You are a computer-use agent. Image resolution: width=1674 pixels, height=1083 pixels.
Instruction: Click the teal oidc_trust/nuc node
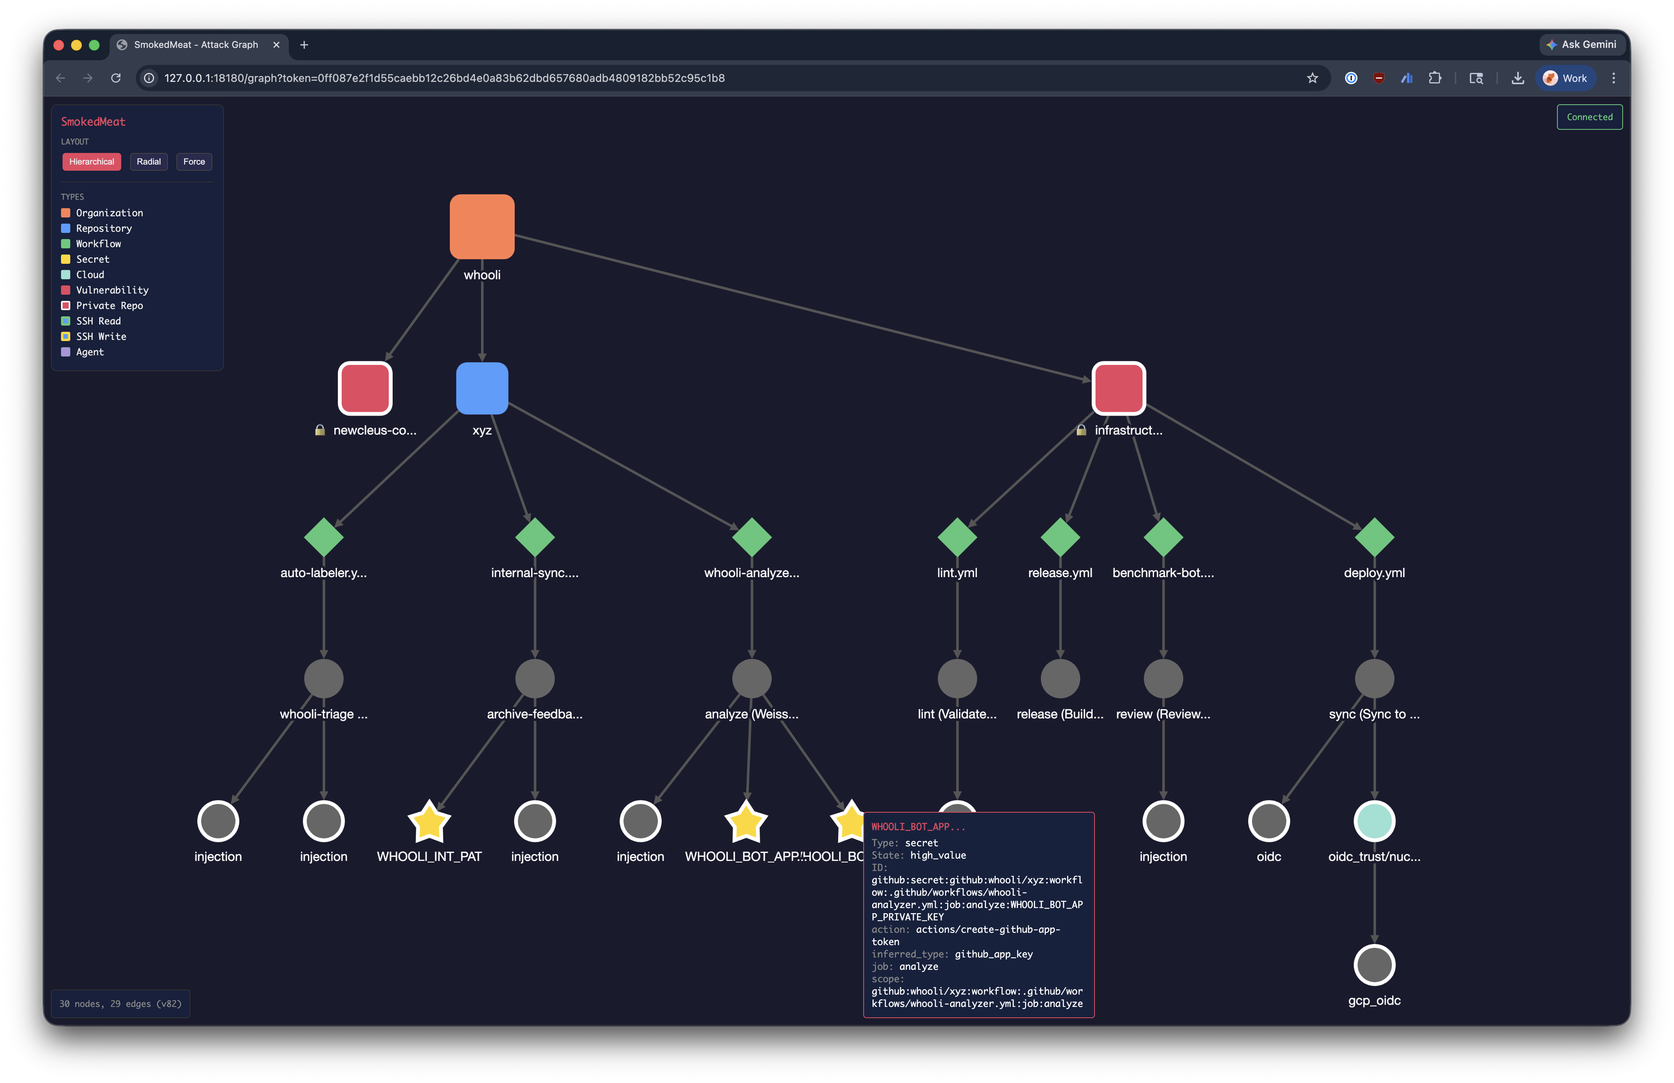click(x=1375, y=821)
